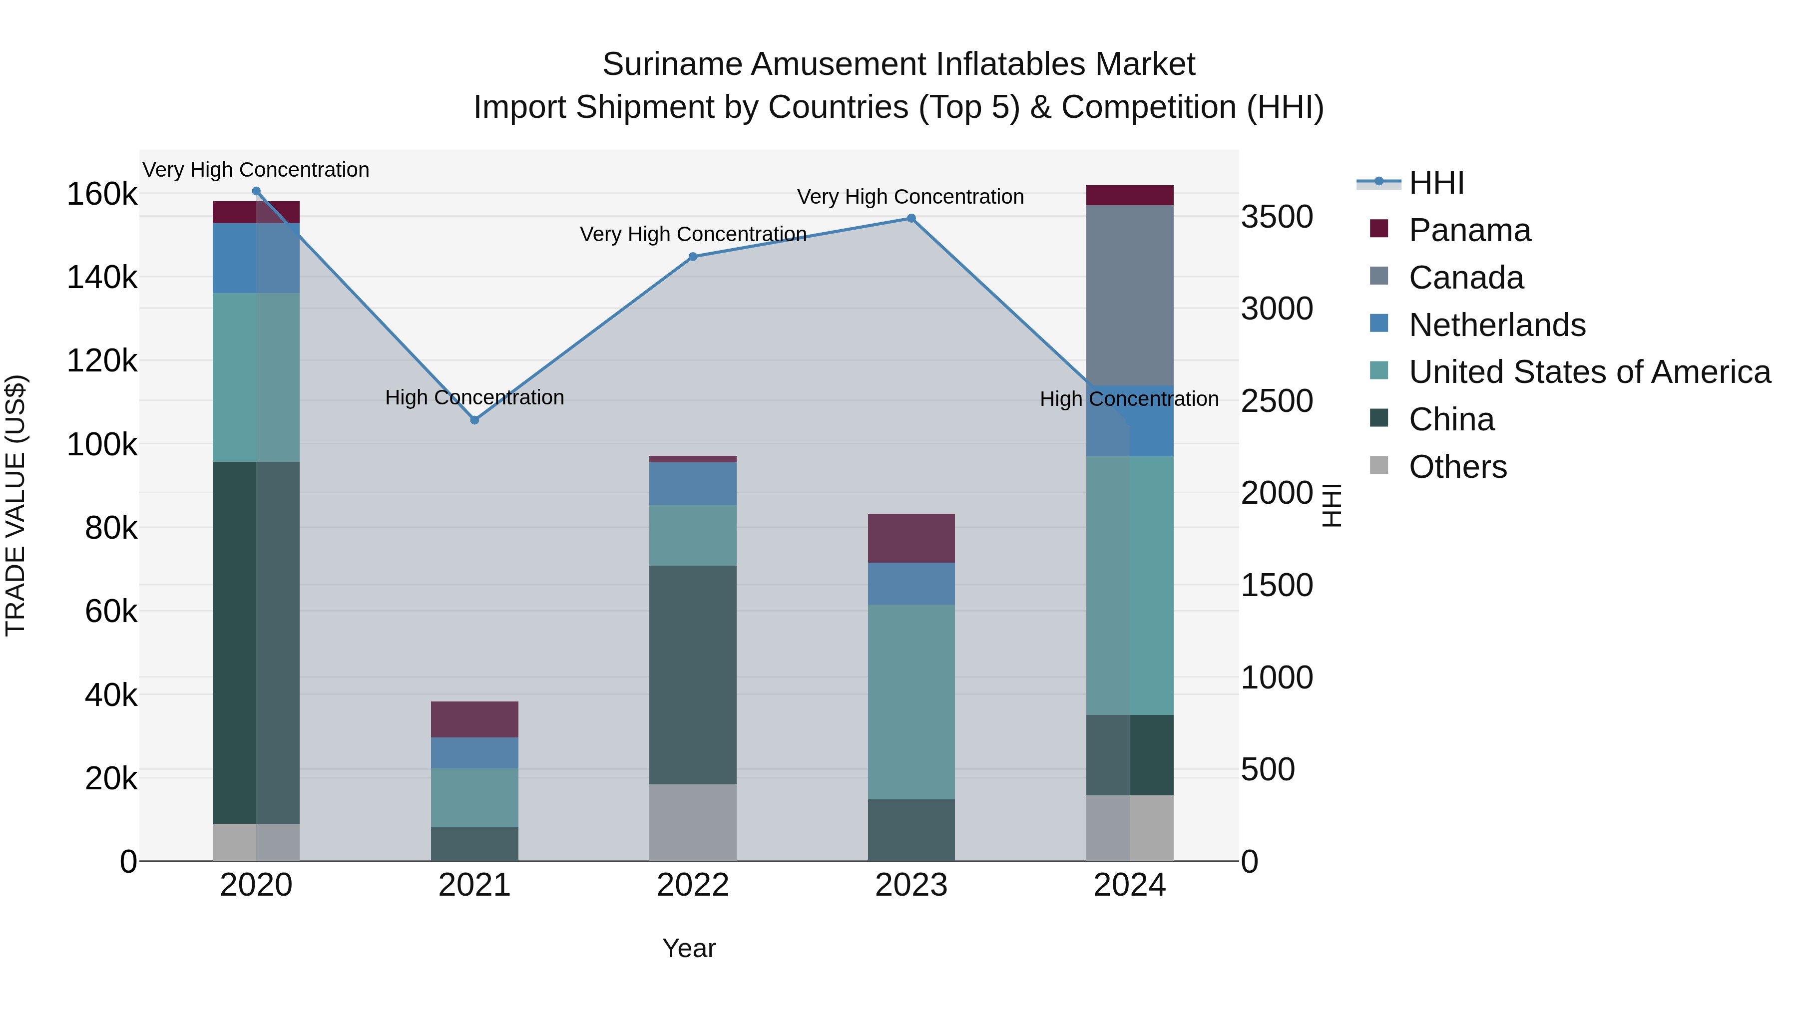Toggle the China legend entry
The image size is (1798, 1011).
click(x=1432, y=419)
